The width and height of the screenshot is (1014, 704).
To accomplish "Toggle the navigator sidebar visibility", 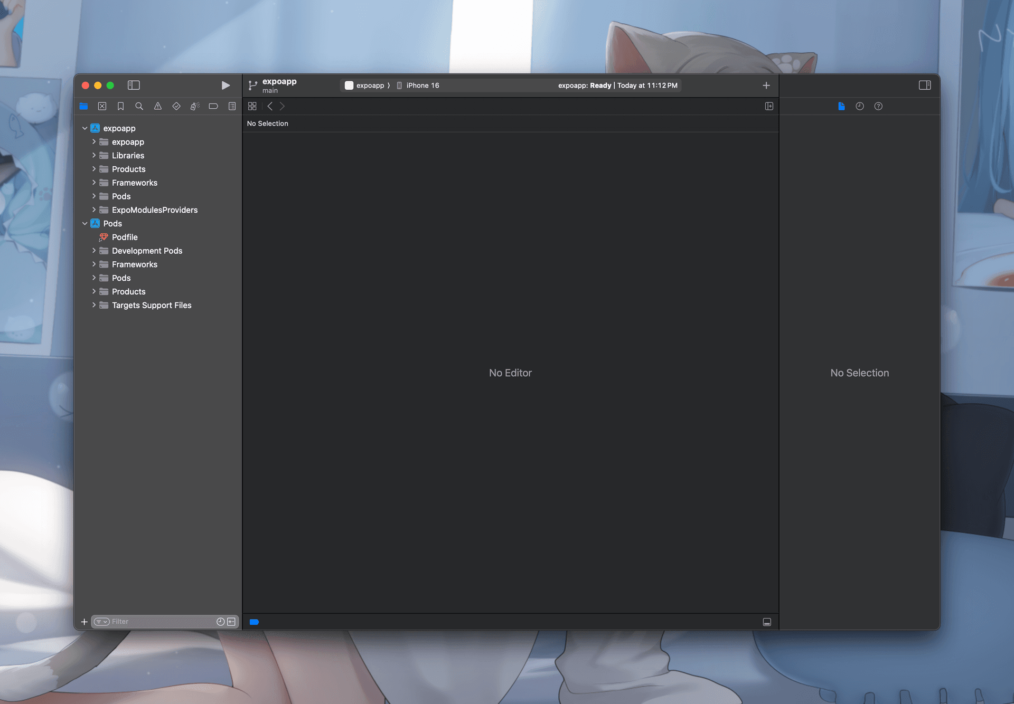I will 134,85.
